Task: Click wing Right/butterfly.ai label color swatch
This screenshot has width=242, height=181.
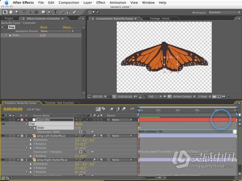Action: [x=22, y=160]
